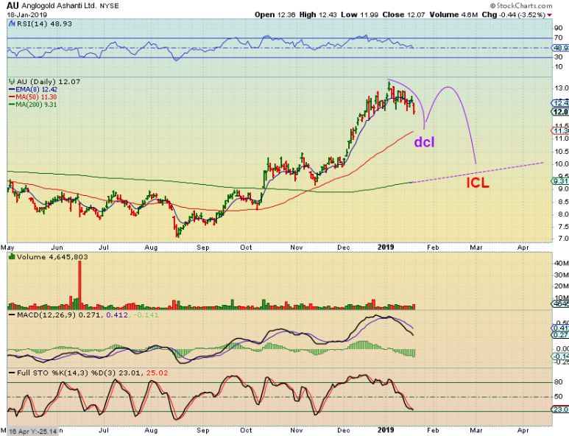The width and height of the screenshot is (569, 436).
Task: Click the RSI(14) 48.93 indicator label
Action: click(44, 24)
